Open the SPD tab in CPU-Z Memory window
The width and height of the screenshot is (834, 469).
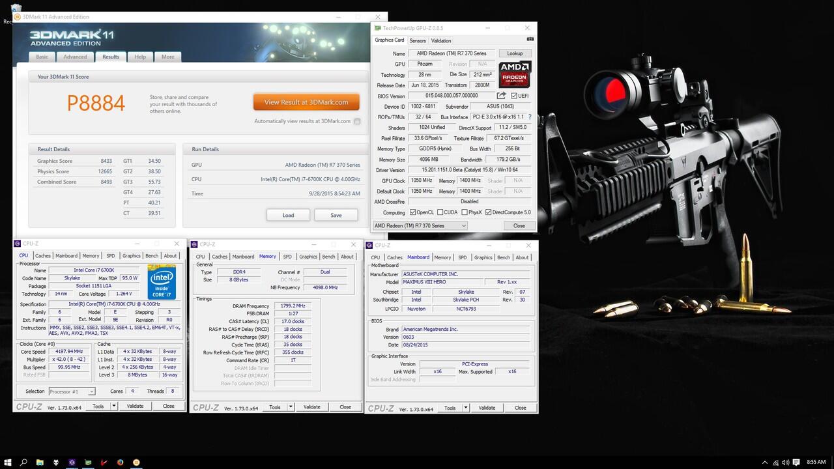(x=287, y=257)
